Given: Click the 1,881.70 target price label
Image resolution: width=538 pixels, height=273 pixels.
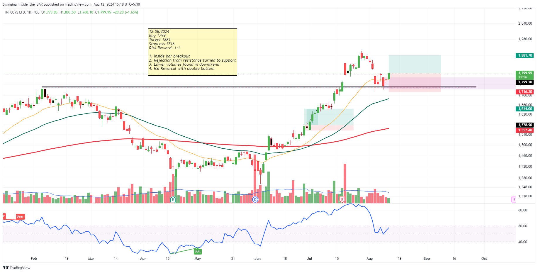Looking at the screenshot, I should pyautogui.click(x=525, y=55).
